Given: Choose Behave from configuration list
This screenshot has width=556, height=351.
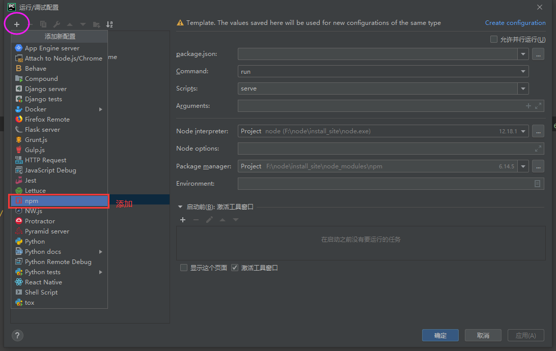Looking at the screenshot, I should [x=59, y=69].
